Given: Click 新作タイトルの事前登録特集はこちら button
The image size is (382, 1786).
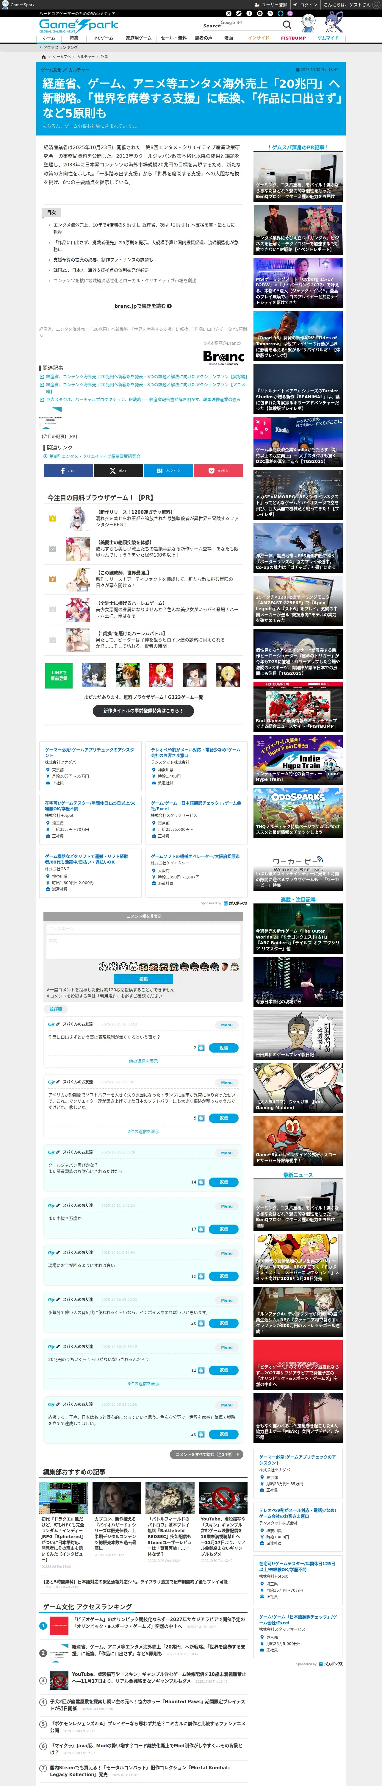Looking at the screenshot, I should click(x=143, y=711).
